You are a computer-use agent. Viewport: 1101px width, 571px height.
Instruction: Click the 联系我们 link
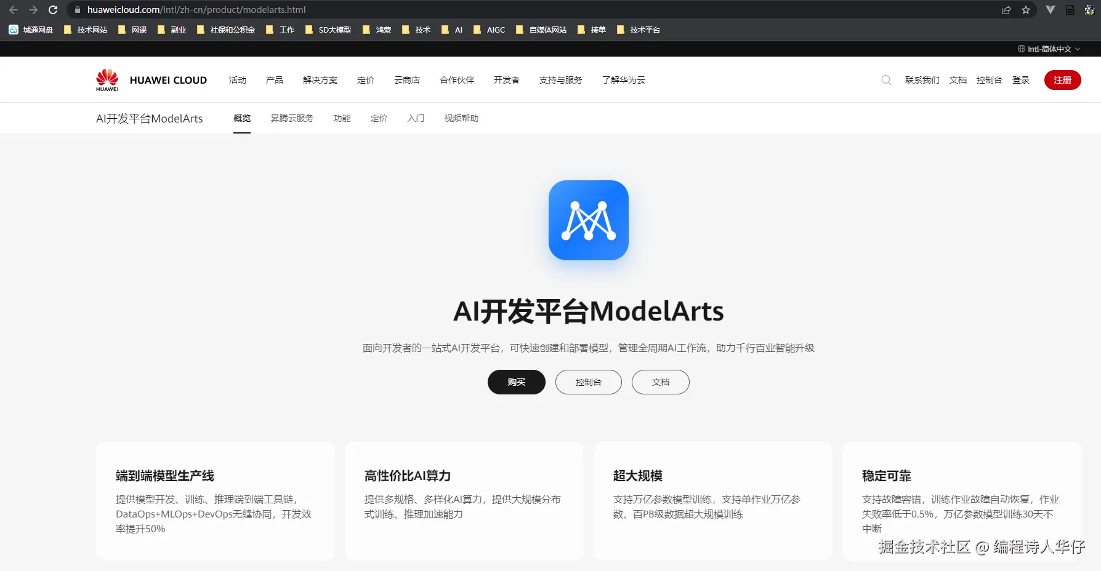pos(922,80)
